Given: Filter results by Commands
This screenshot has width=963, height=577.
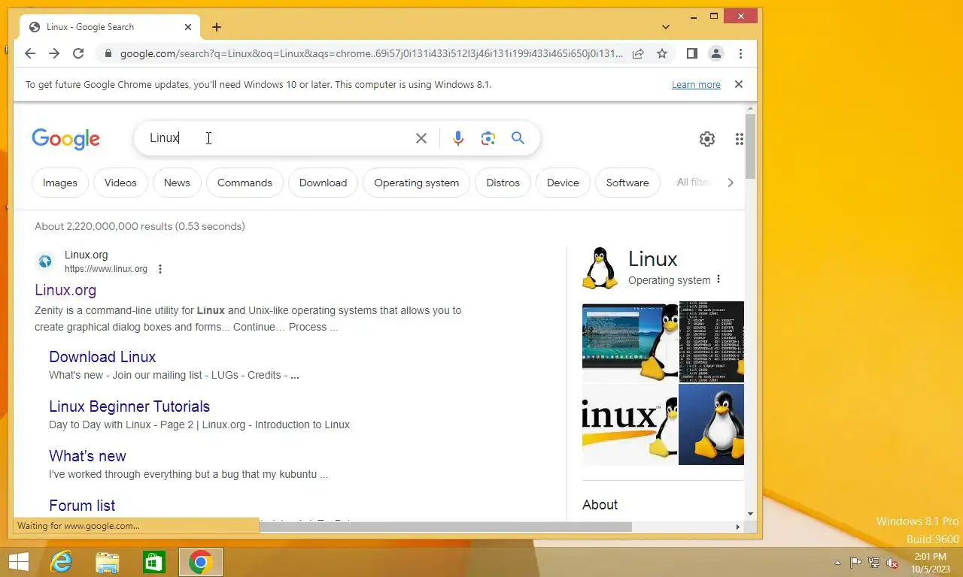Looking at the screenshot, I should coord(245,183).
